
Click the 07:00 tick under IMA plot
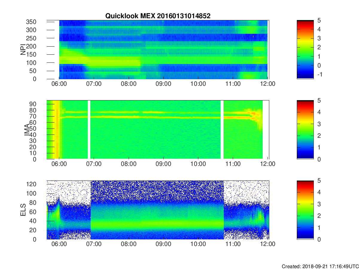point(94,164)
